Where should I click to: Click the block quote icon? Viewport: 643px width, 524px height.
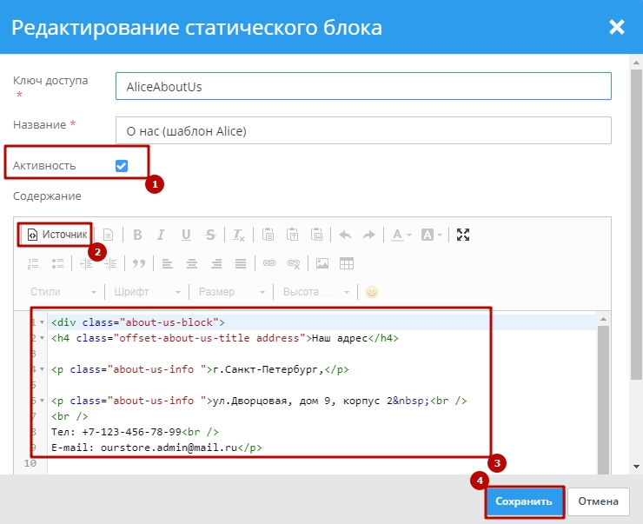coord(137,263)
